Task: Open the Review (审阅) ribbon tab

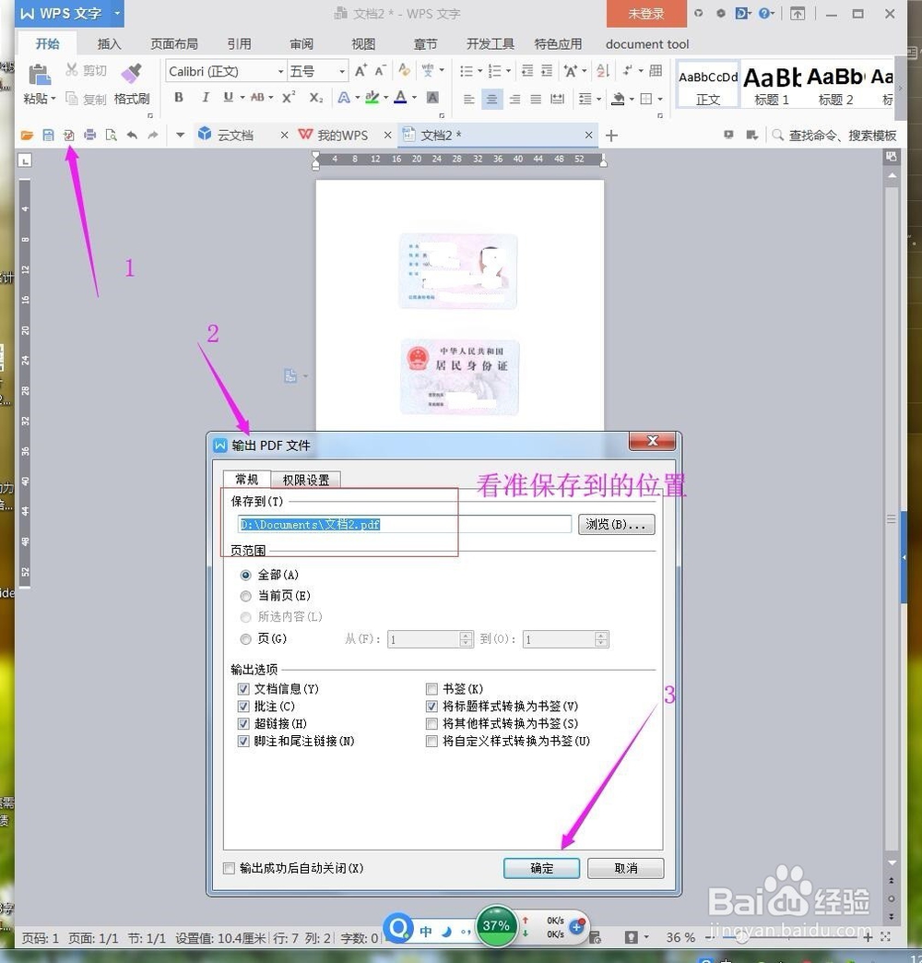Action: click(x=301, y=44)
